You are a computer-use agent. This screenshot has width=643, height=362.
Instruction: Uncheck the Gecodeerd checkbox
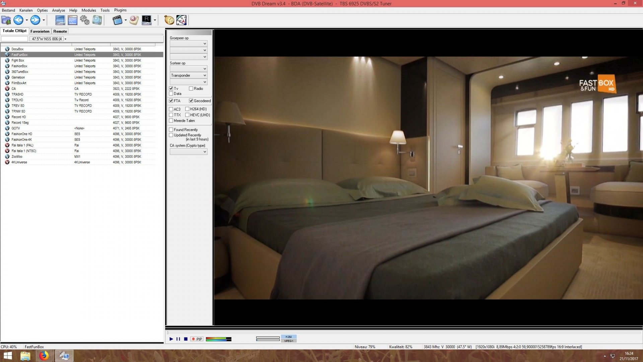191,101
